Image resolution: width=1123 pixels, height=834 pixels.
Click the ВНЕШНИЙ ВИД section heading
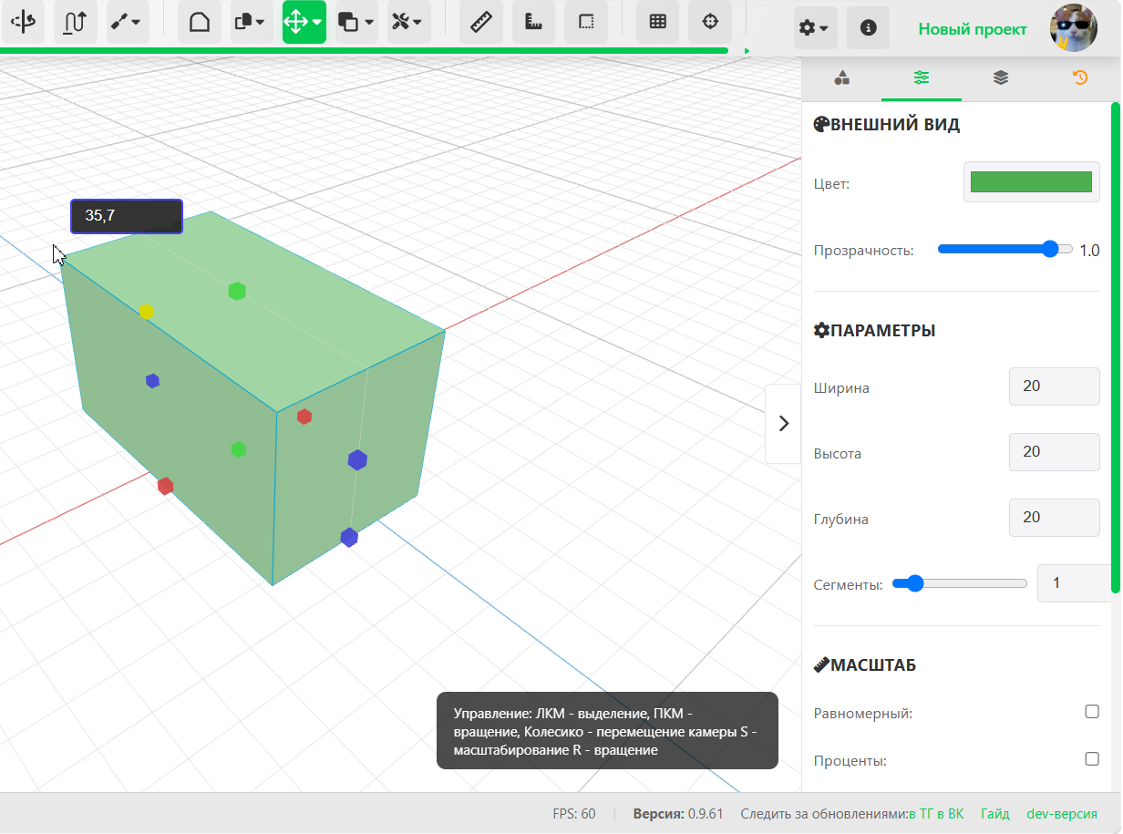pos(887,125)
